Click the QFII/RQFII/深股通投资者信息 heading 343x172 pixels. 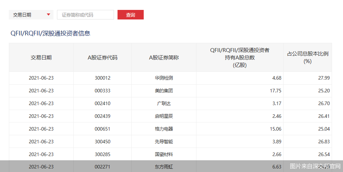[x=51, y=33]
